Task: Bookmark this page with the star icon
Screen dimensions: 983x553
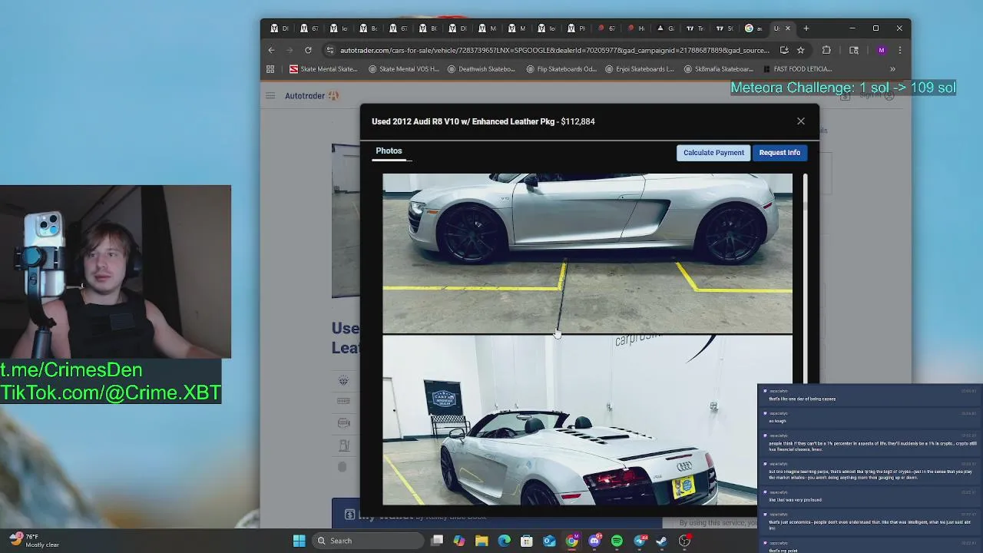Action: (x=800, y=50)
